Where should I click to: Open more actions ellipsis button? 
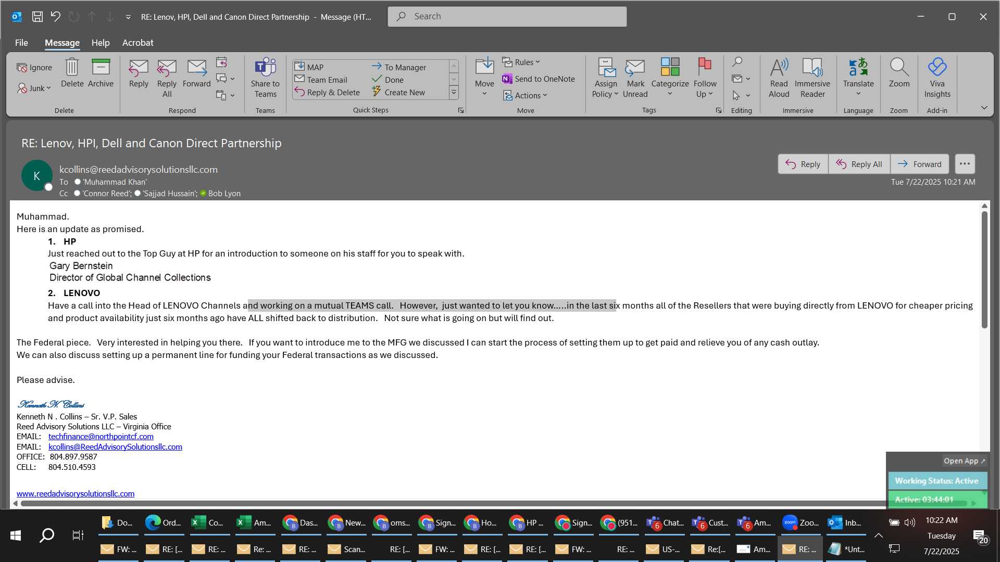[965, 164]
